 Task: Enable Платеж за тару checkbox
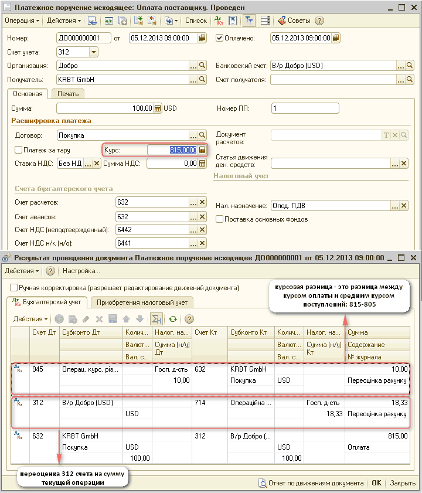coord(18,150)
